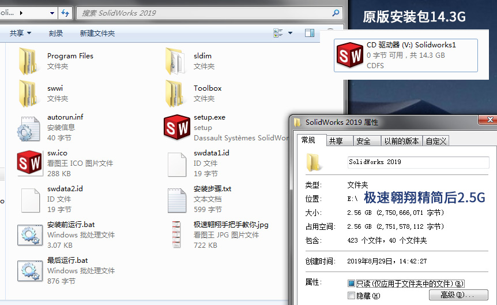The height and width of the screenshot is (305, 497).
Task: Toggle the preview pane icon
Action: coord(310,33)
